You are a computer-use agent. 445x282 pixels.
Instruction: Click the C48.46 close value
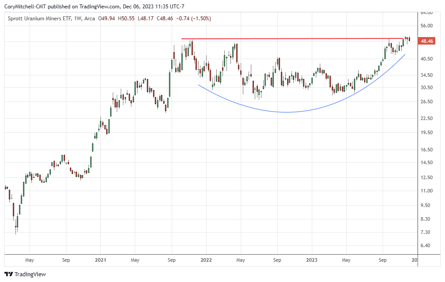coord(165,19)
